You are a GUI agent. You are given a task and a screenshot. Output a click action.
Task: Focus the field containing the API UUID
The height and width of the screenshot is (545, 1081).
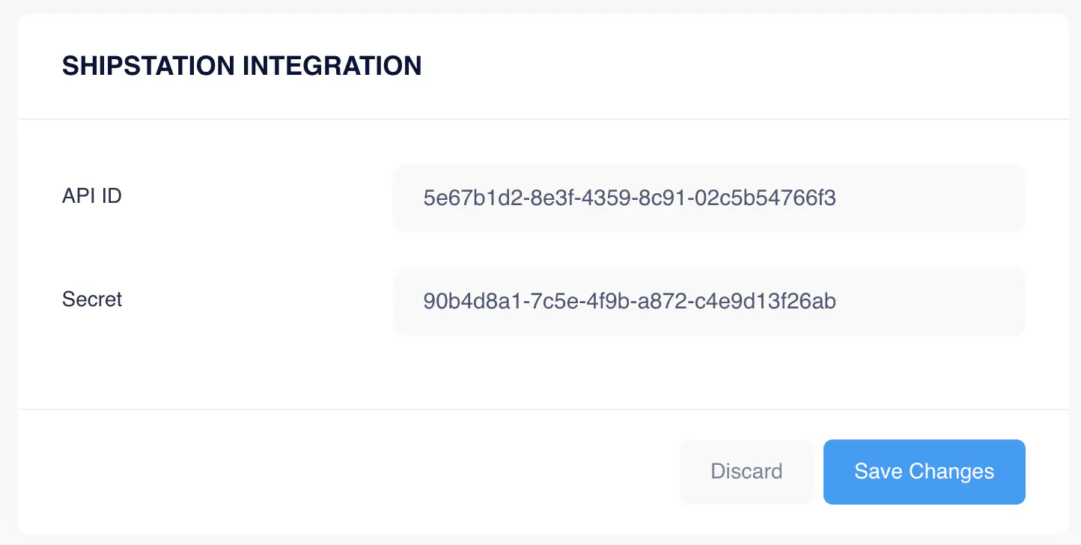[x=708, y=198]
